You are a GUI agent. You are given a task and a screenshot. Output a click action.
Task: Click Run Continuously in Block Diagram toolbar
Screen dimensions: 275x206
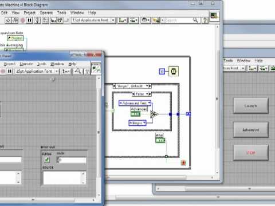15,20
